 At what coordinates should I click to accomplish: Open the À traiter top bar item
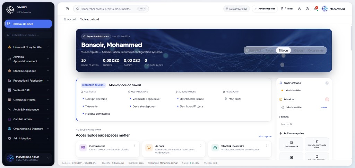287,9
